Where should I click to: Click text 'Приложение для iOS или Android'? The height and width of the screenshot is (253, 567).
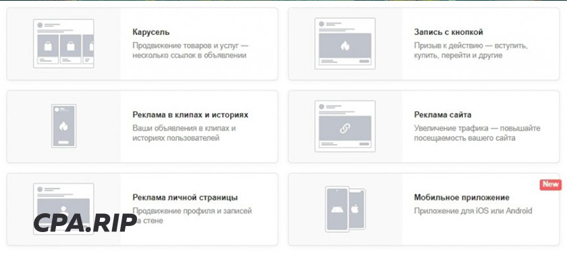pos(473,210)
